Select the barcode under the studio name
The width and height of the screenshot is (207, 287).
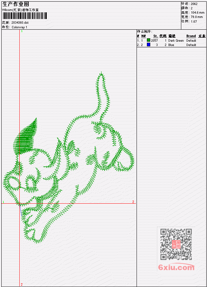point(25,16)
